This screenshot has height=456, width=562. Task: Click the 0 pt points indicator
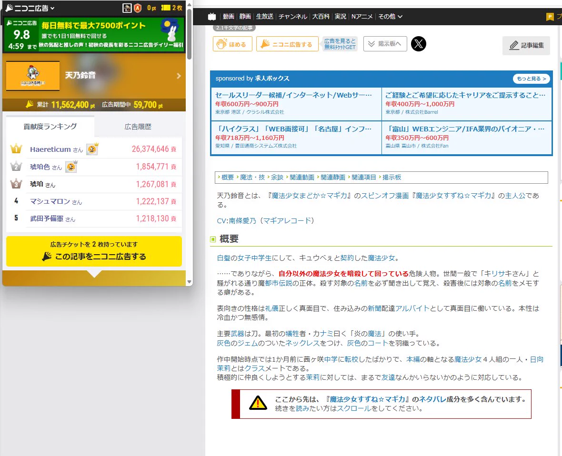[x=151, y=8]
